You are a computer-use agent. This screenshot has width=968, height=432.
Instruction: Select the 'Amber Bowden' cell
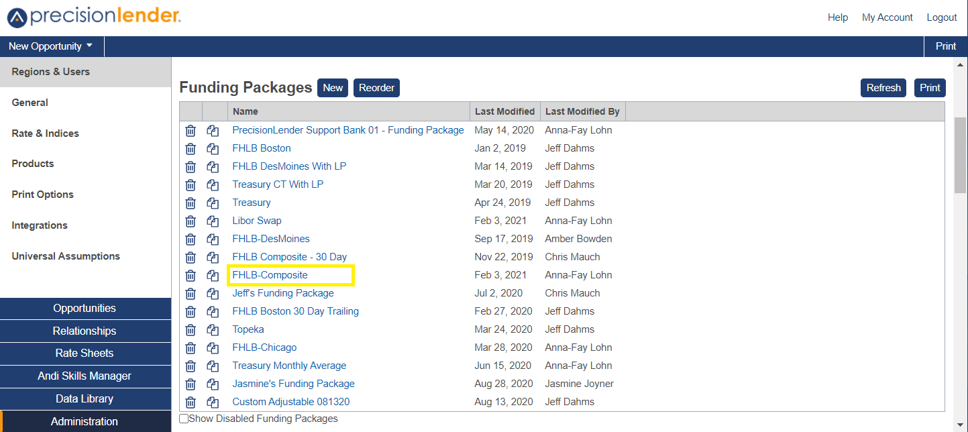(x=578, y=239)
